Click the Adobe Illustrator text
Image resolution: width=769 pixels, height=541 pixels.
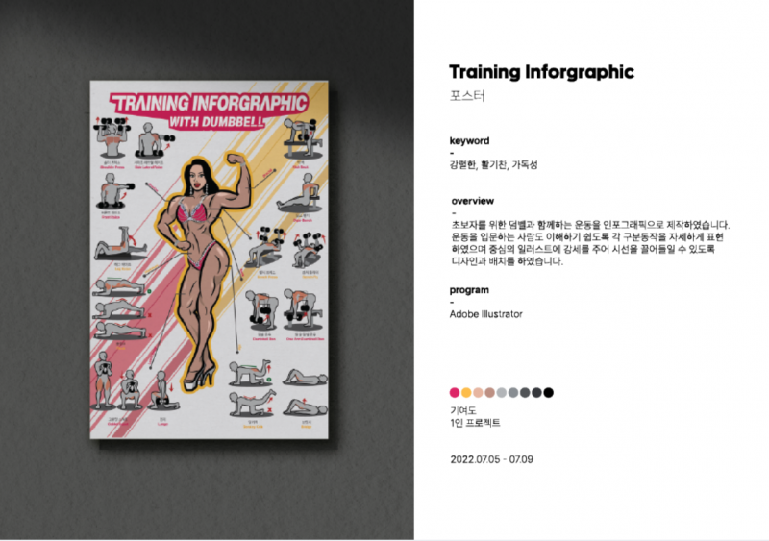click(486, 314)
